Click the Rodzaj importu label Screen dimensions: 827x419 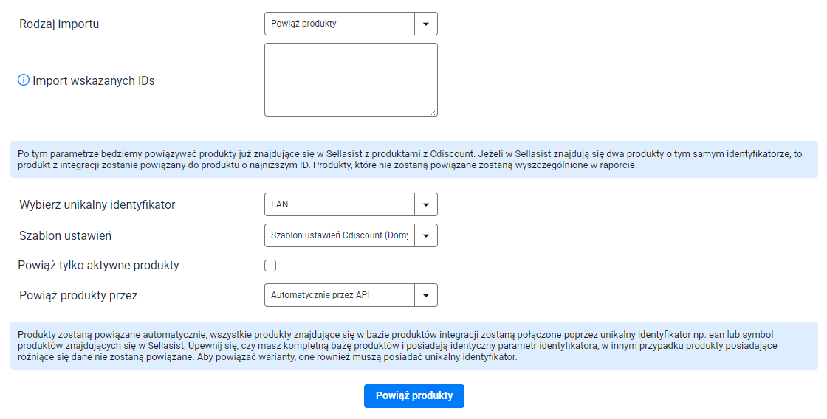(x=59, y=24)
